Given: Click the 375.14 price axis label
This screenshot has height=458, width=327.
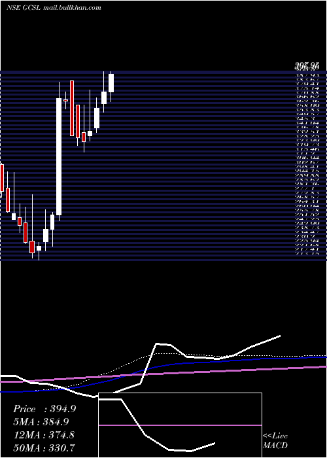Looking at the screenshot, I should (x=307, y=88).
